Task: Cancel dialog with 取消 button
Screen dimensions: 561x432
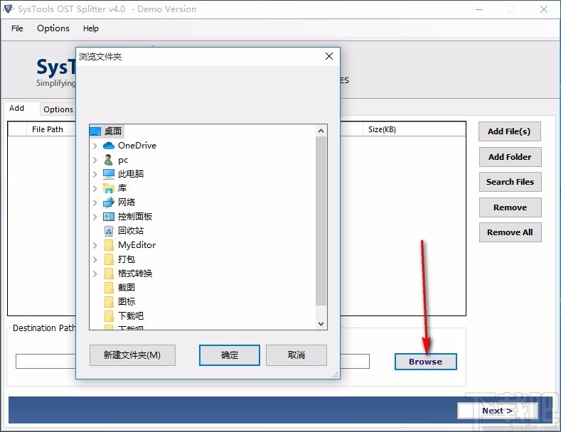Action: (x=296, y=355)
